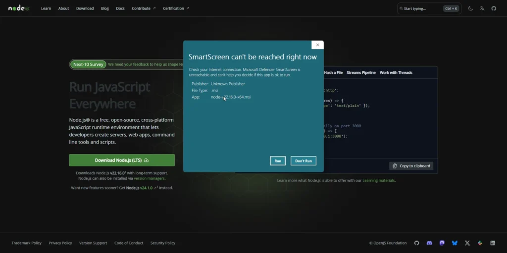Open the language translation selector

point(482,8)
